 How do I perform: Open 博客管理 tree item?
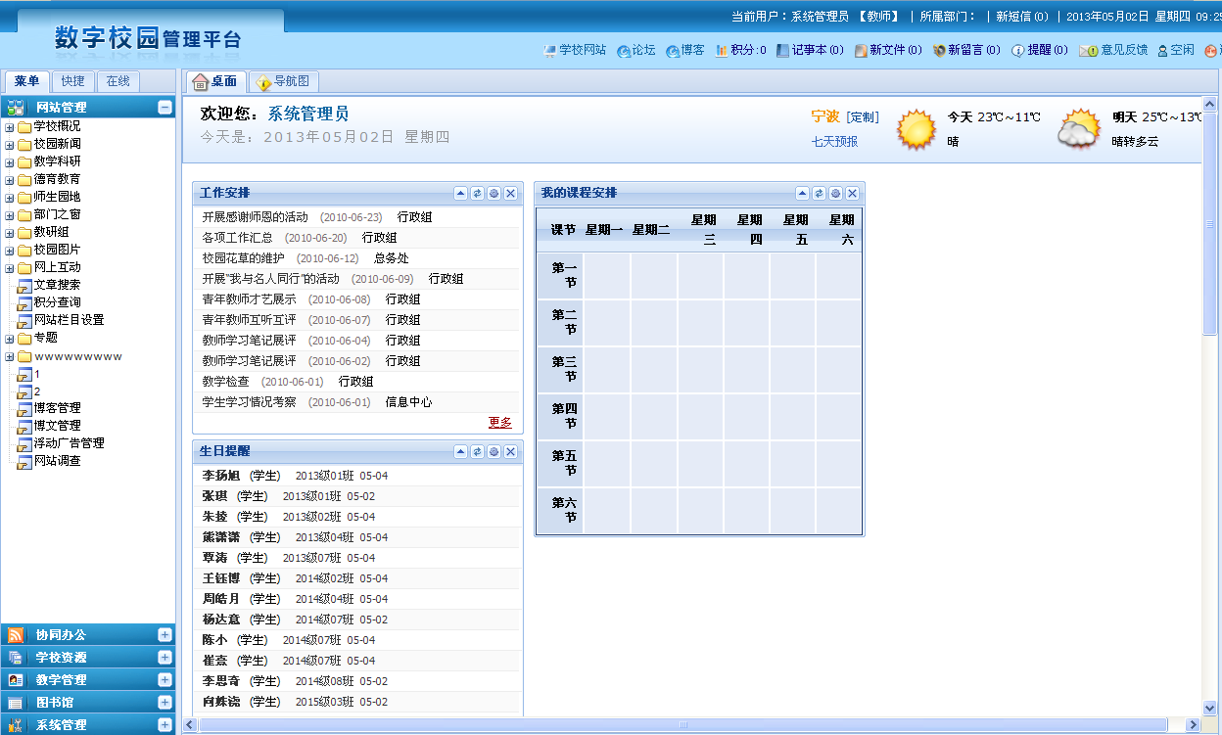click(57, 408)
